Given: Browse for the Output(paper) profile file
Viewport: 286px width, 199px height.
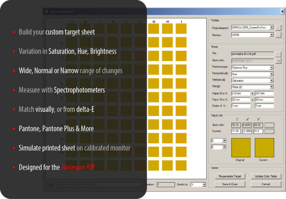Looking at the screenshot, I should [278, 28].
